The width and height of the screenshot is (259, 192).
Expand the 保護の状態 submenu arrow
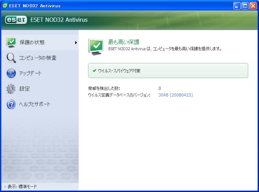76,42
